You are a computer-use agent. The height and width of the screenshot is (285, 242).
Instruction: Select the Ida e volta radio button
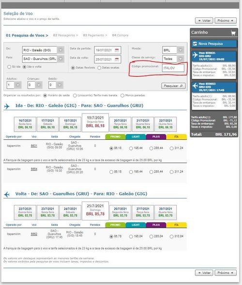pyautogui.click(x=25, y=67)
